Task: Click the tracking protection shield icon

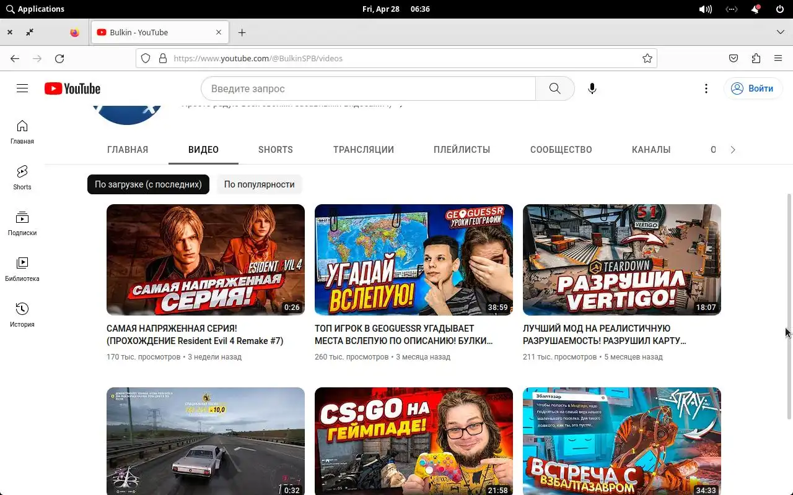Action: click(x=146, y=58)
